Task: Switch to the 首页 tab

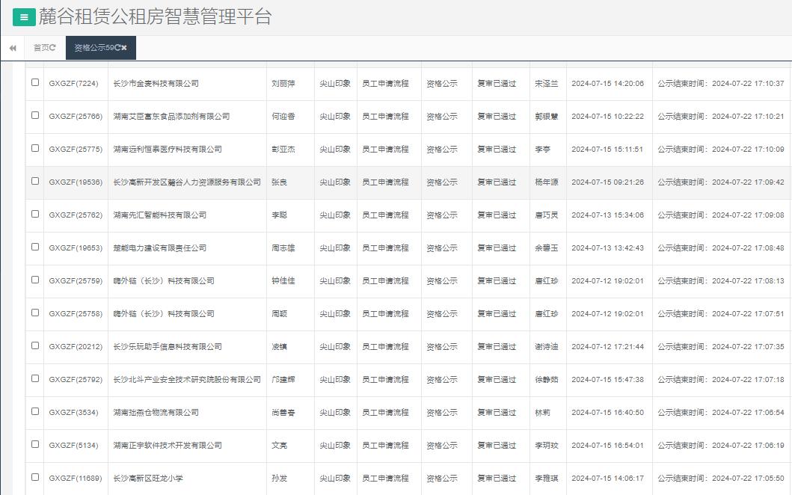Action: [42, 48]
